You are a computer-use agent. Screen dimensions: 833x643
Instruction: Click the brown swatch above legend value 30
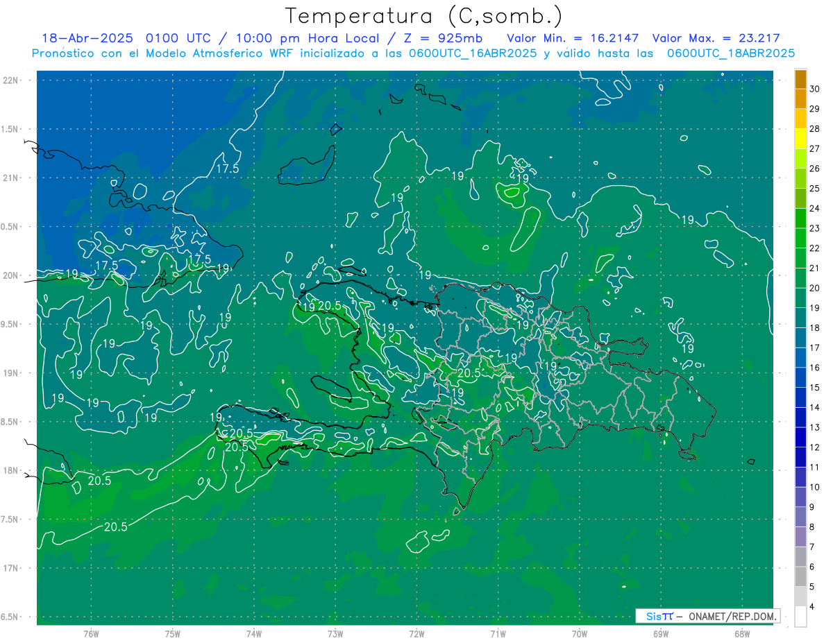point(800,78)
